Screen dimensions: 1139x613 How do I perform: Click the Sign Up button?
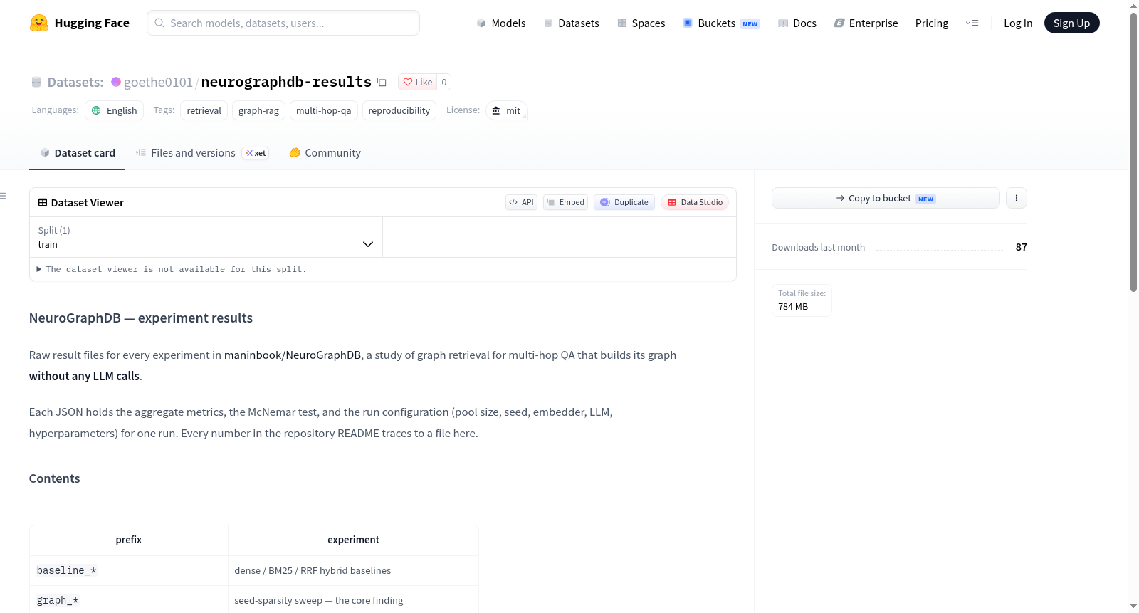pyautogui.click(x=1071, y=23)
